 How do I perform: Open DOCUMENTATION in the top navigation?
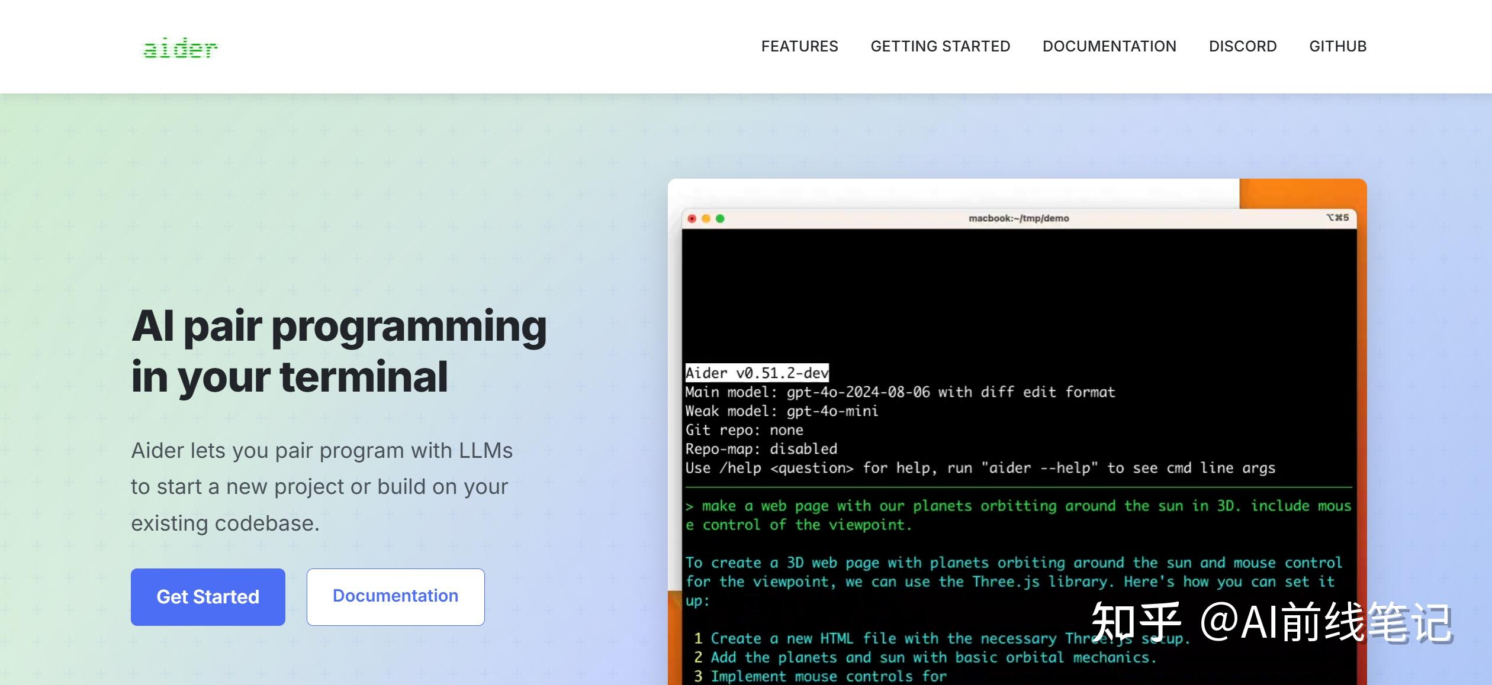tap(1109, 46)
